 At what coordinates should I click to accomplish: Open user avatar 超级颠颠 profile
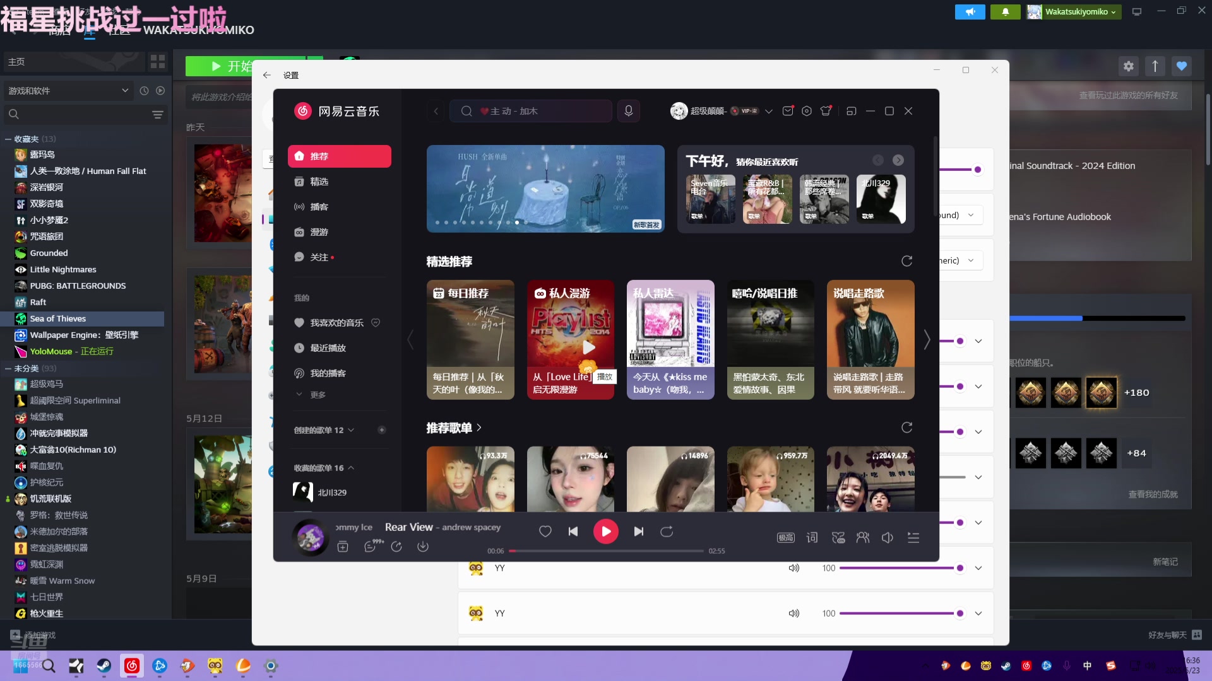click(679, 111)
